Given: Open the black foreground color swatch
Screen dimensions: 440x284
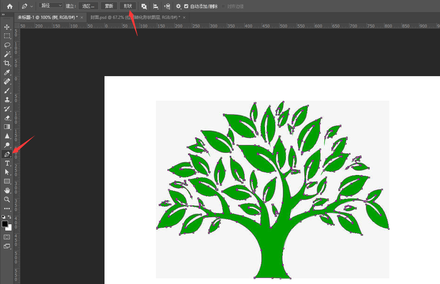Looking at the screenshot, I should point(5,224).
